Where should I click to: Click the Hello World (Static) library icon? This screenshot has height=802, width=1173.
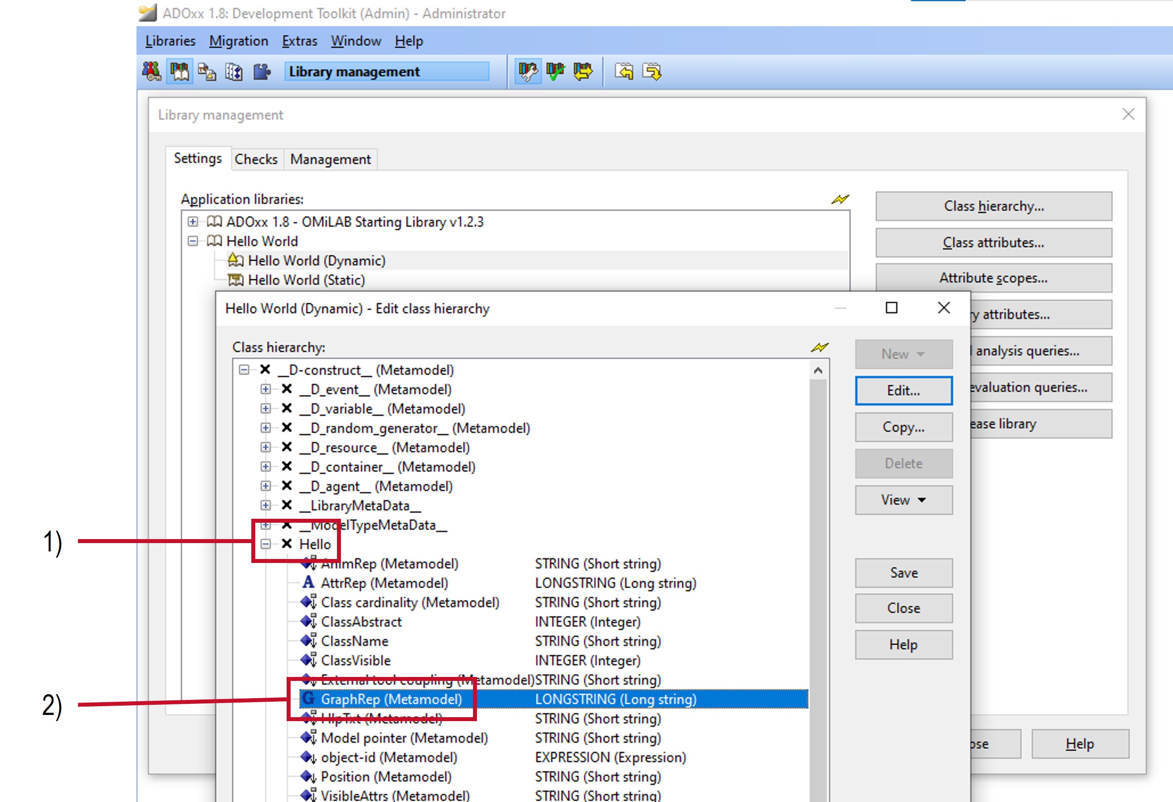coord(235,279)
